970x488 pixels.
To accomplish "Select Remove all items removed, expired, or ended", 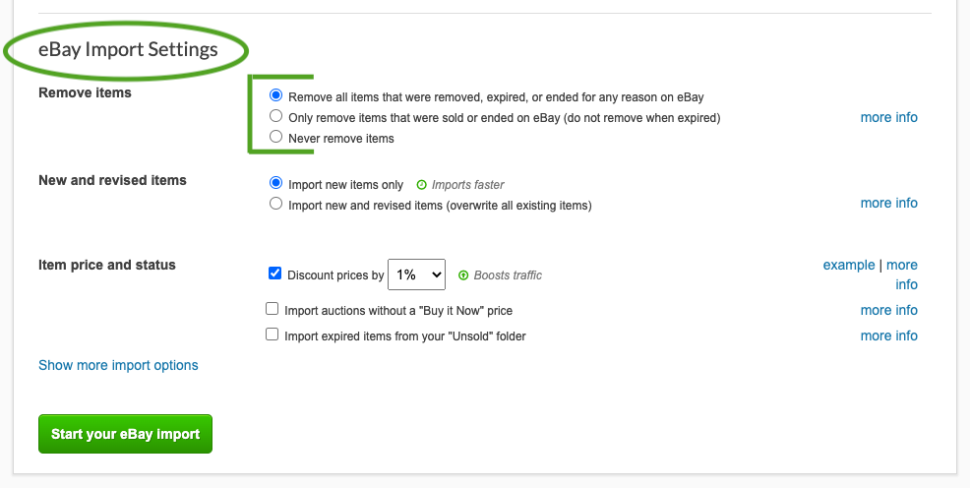I will click(x=275, y=95).
